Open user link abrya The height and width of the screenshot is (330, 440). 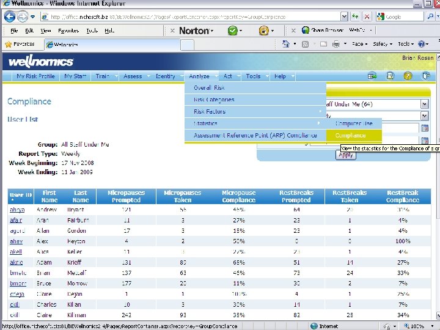point(17,210)
